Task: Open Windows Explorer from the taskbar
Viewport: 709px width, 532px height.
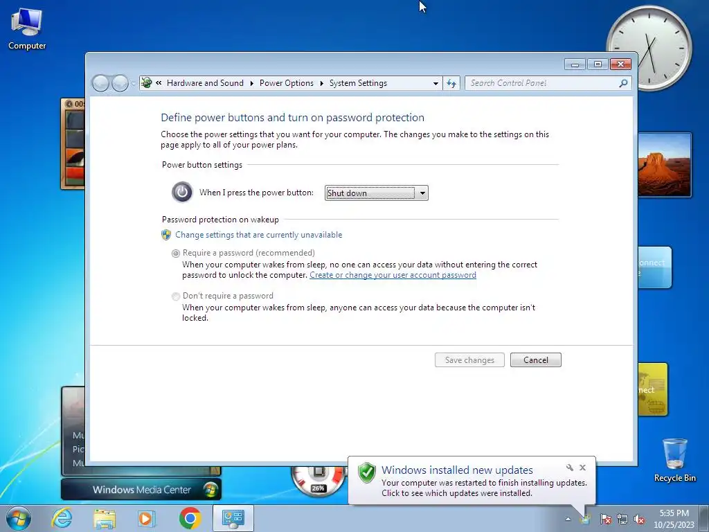Action: 105,518
